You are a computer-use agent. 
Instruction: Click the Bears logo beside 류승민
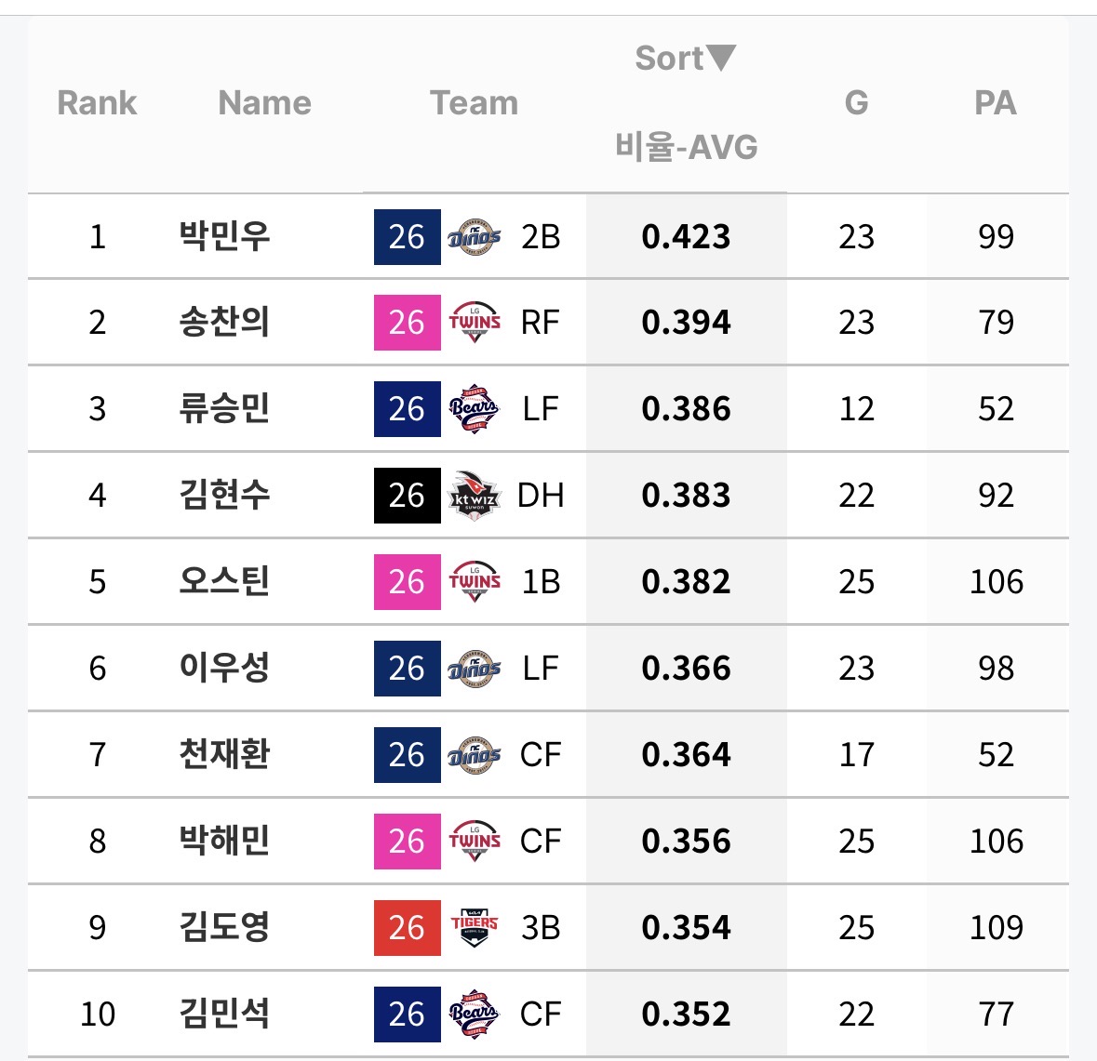(x=475, y=408)
